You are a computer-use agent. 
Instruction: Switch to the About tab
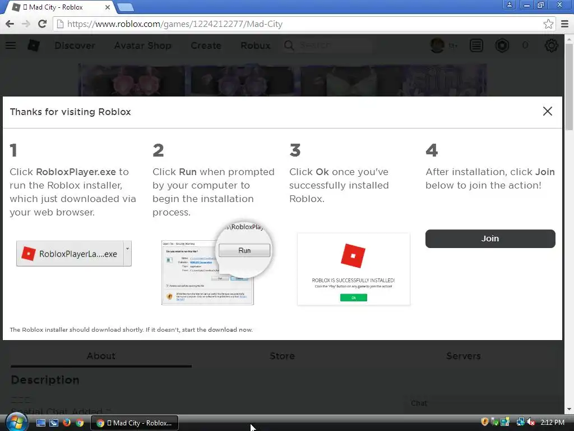click(101, 356)
